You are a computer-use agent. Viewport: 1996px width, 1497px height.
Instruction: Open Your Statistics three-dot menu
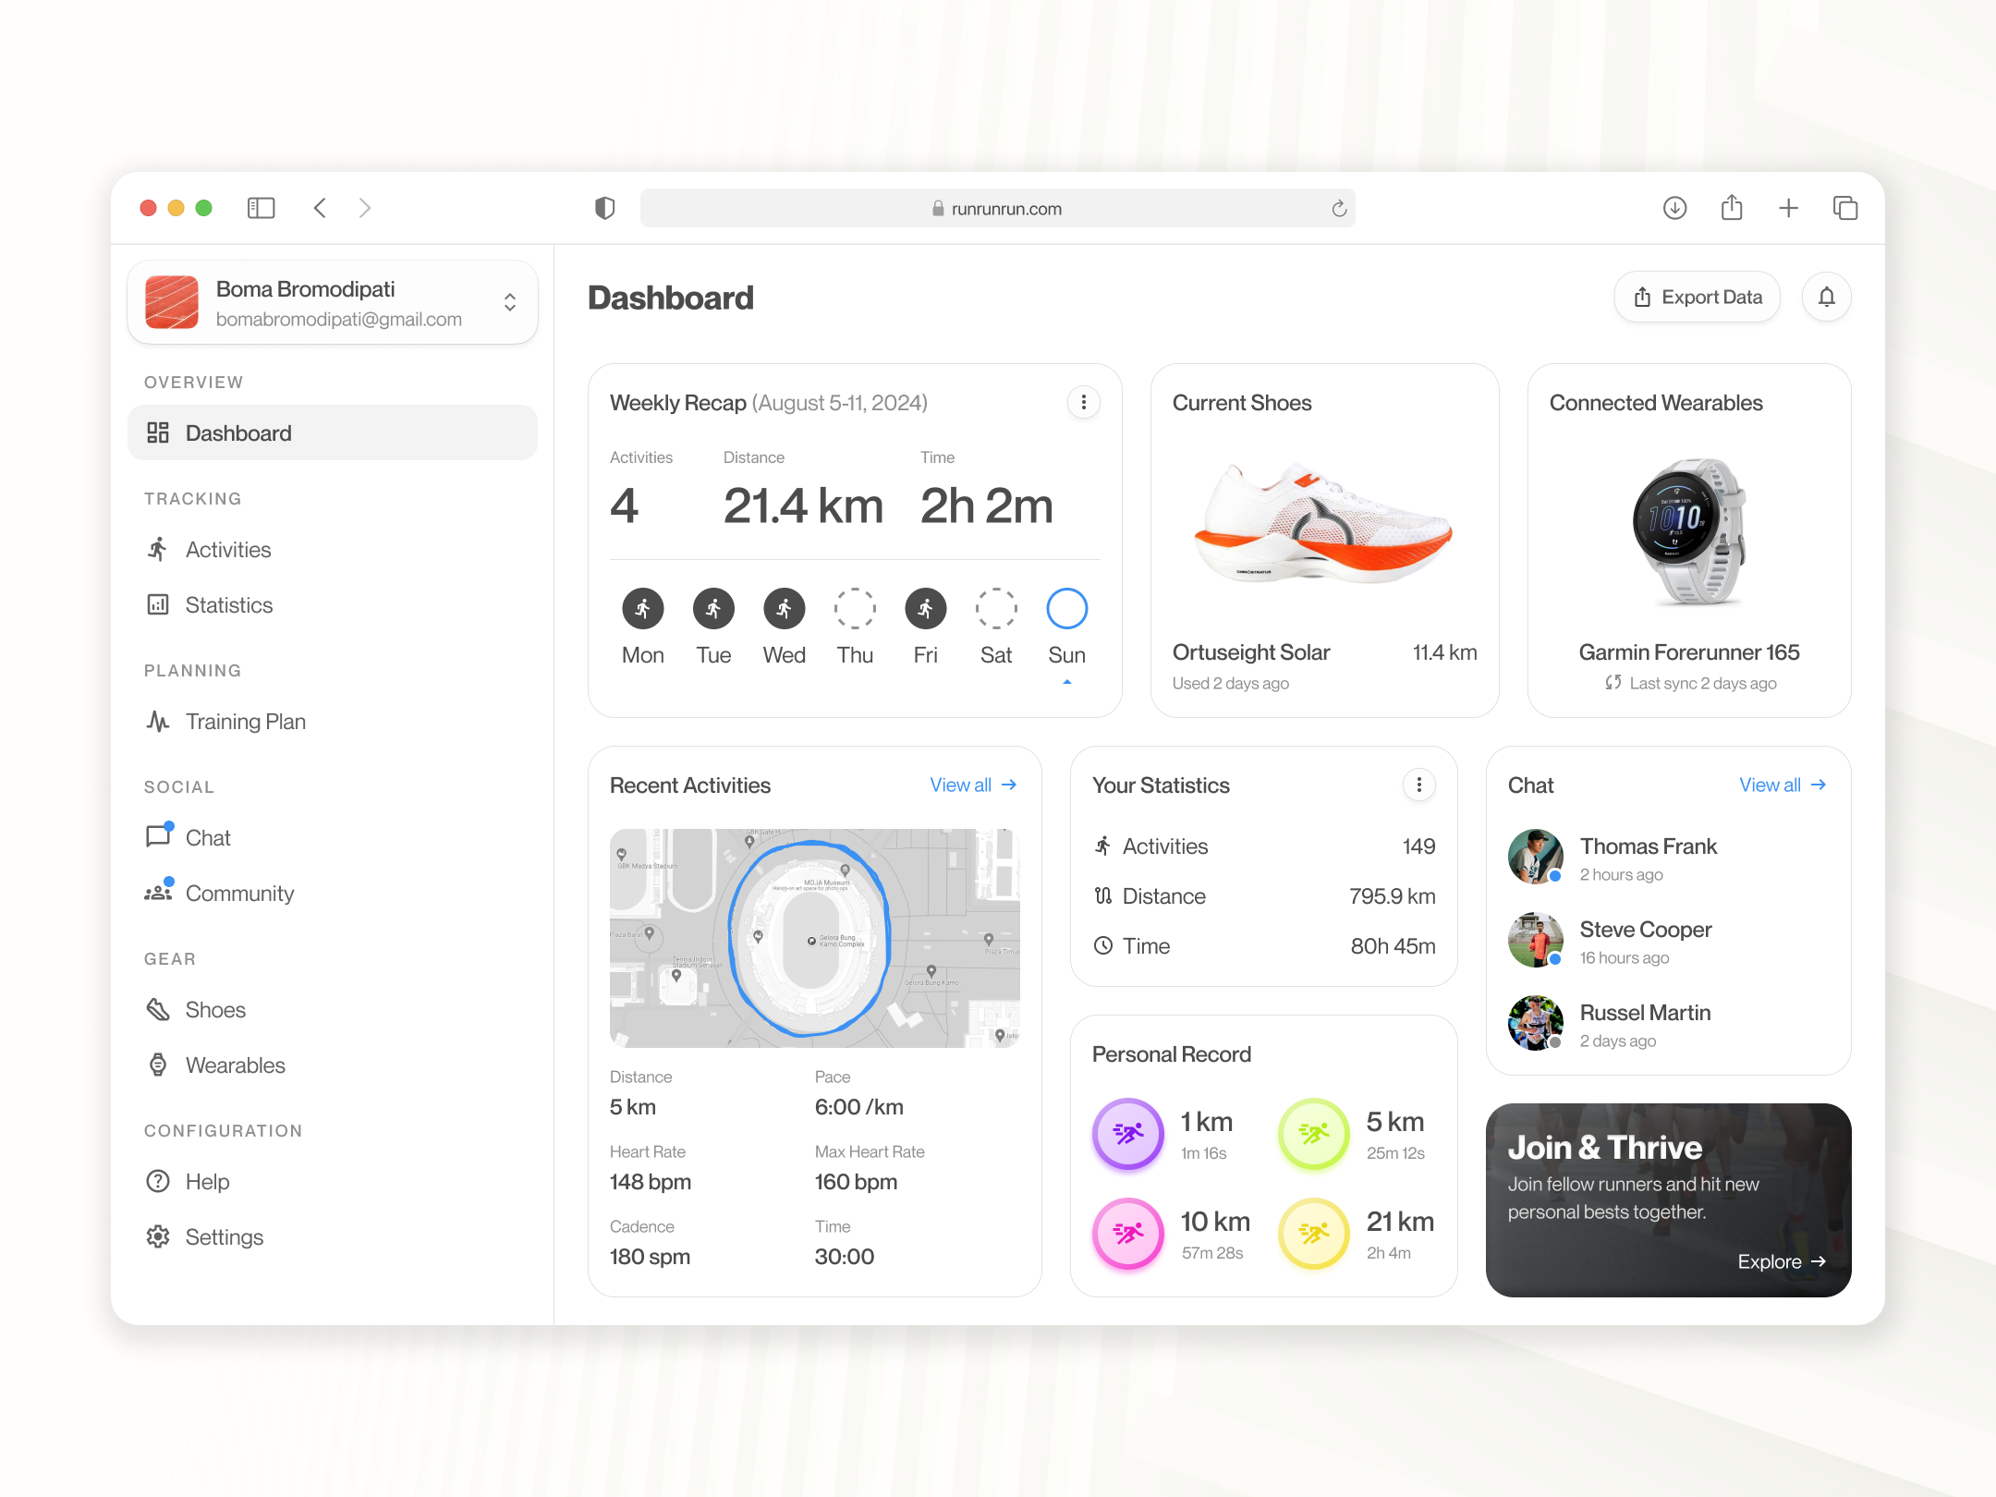[1418, 785]
